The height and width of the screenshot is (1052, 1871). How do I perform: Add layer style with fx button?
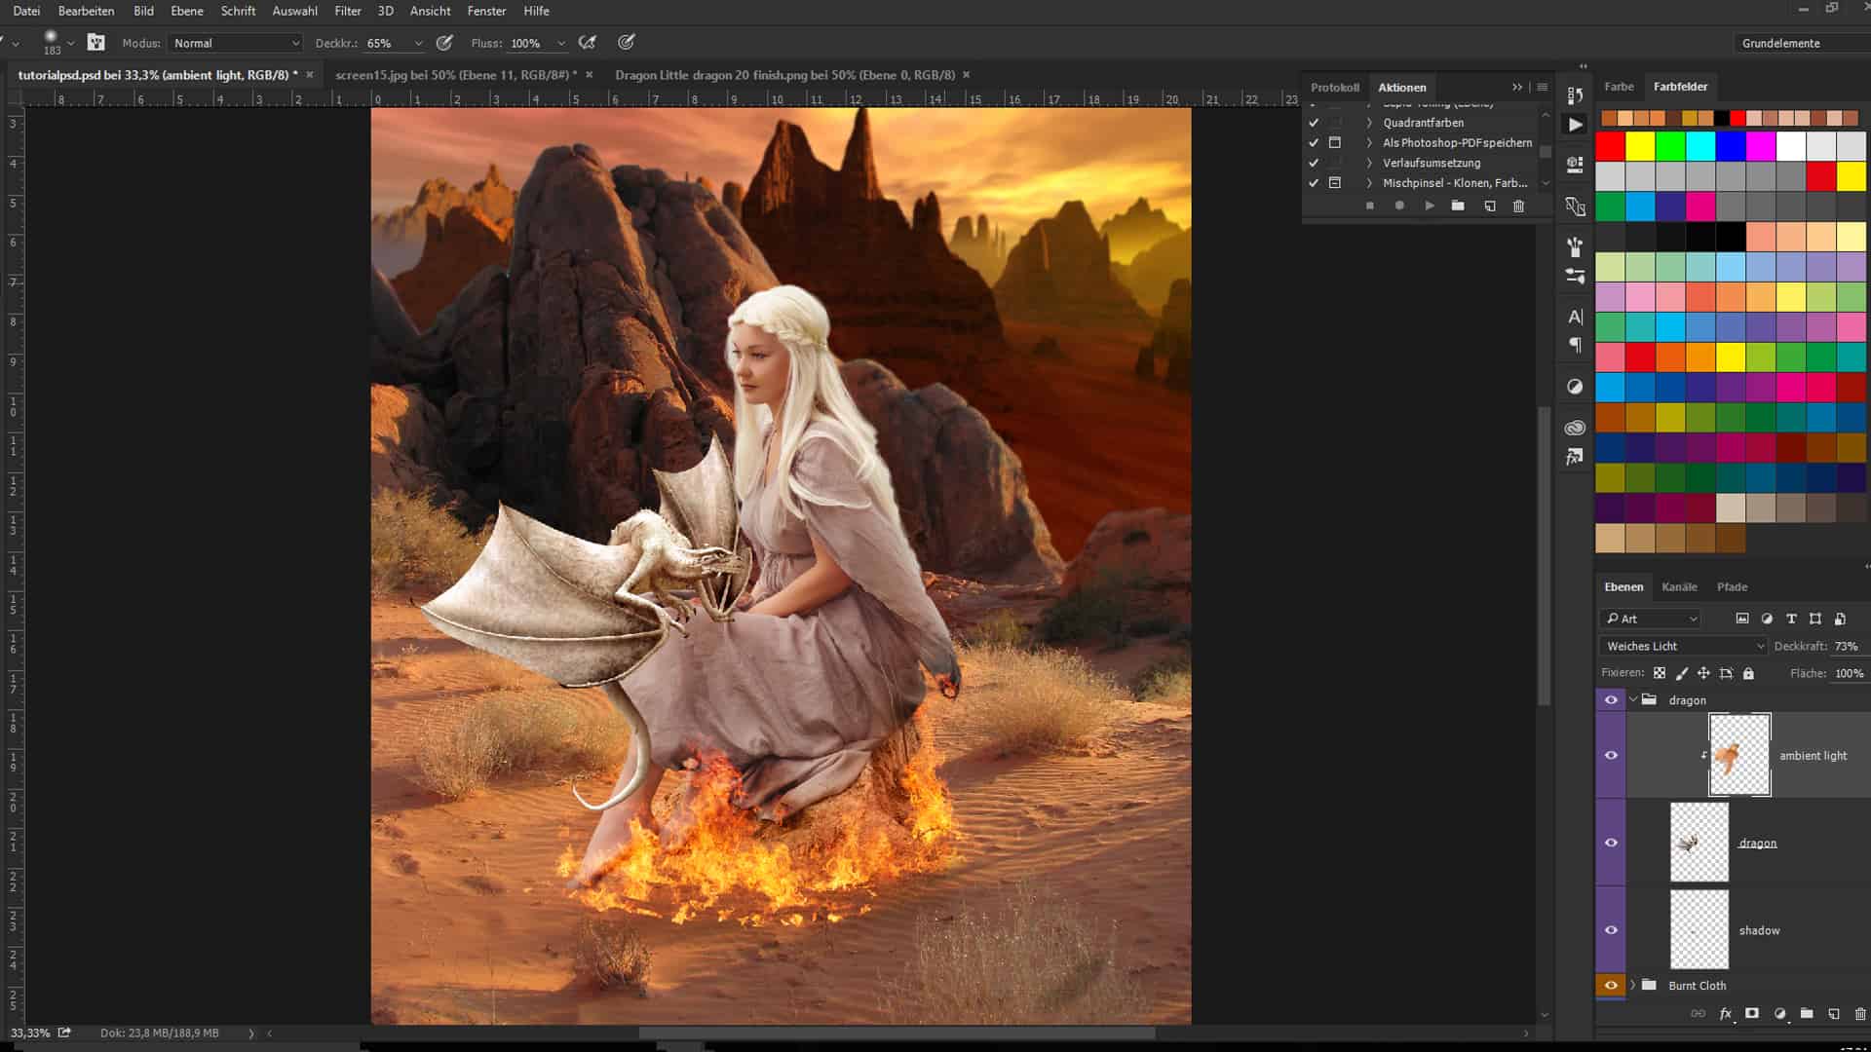(1726, 1014)
